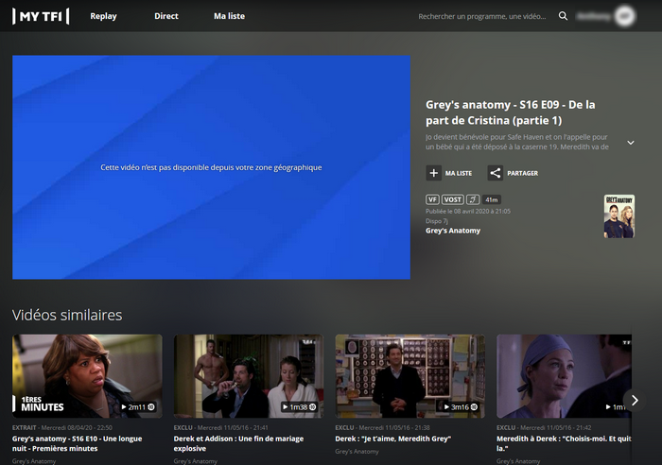Click the 1m38 play duration badge
This screenshot has width=662, height=465.
[300, 407]
